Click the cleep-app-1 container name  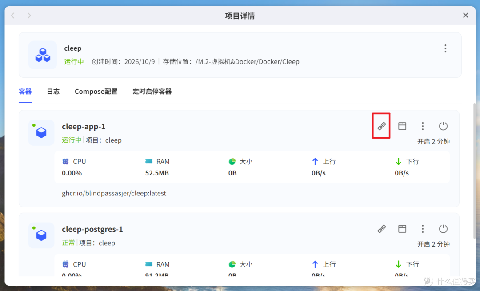point(84,126)
